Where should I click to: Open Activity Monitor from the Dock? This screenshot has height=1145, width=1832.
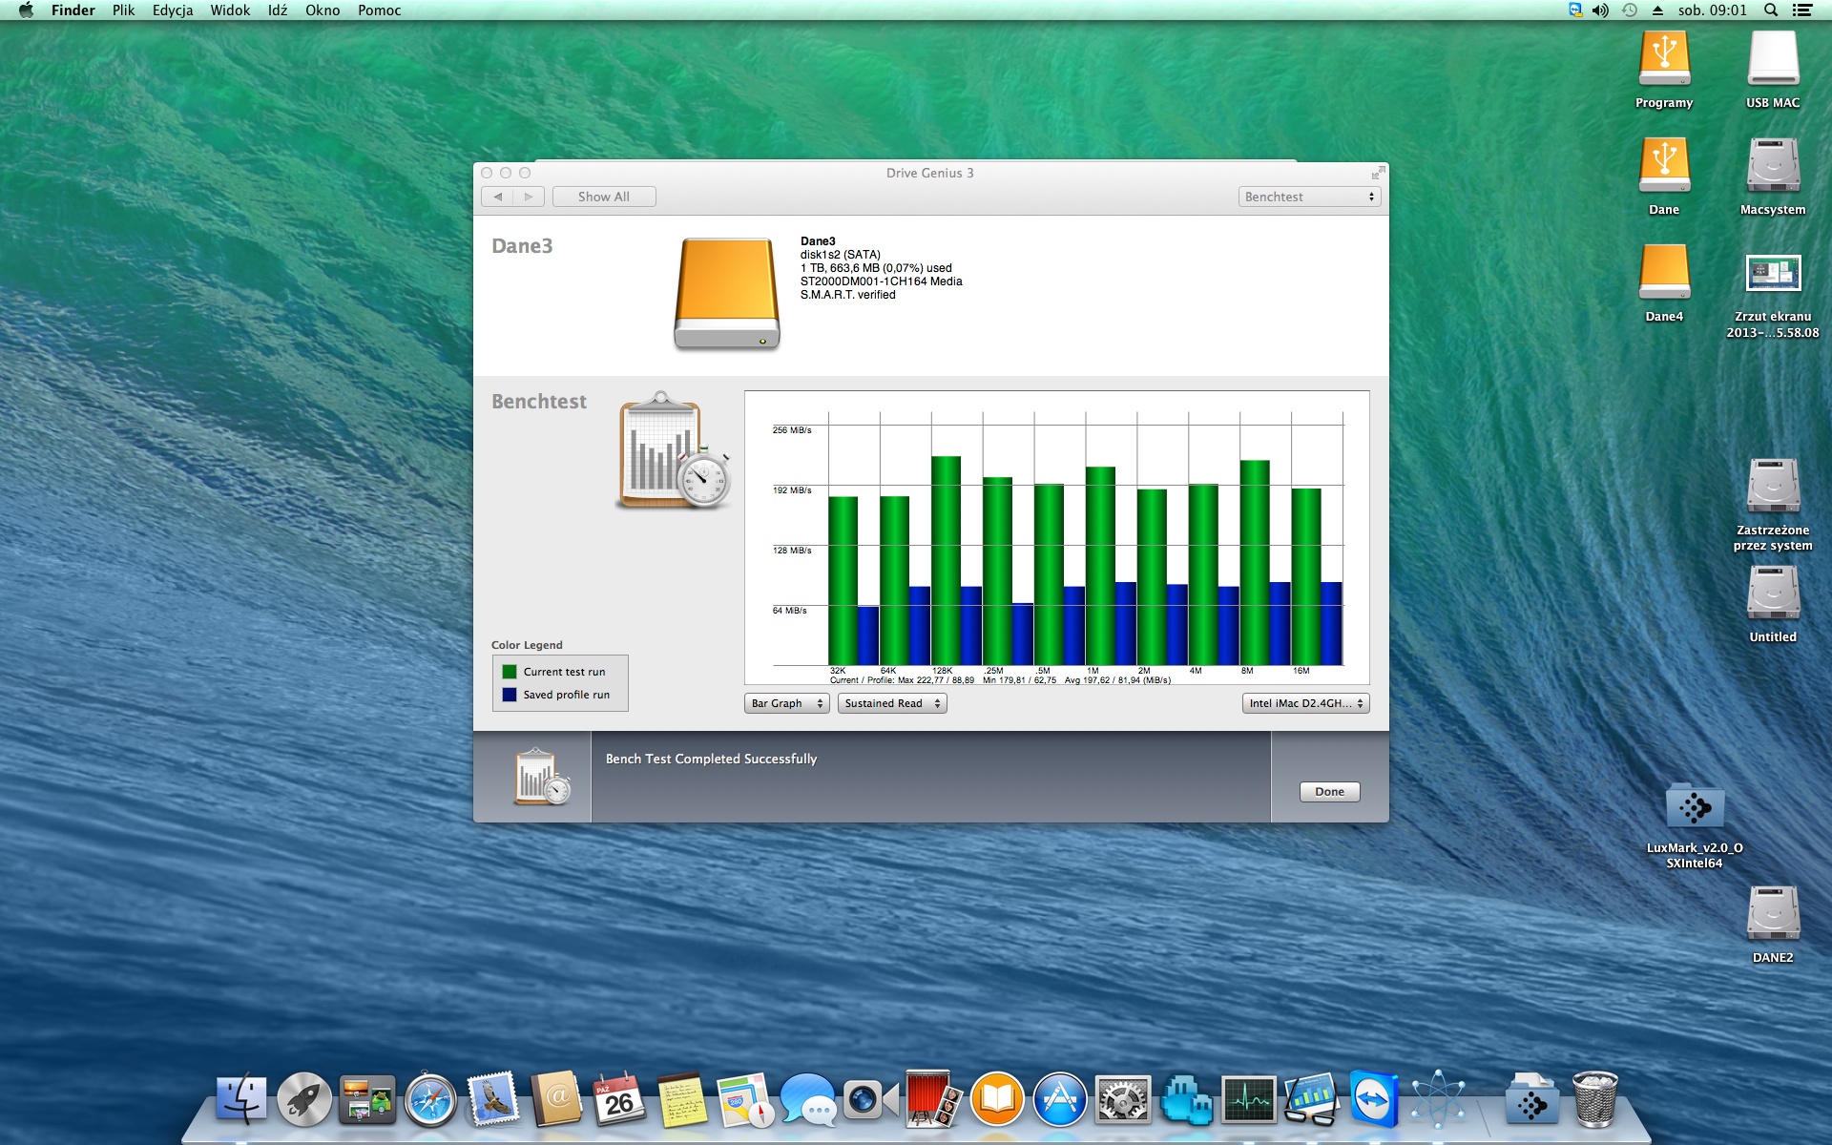(1249, 1099)
